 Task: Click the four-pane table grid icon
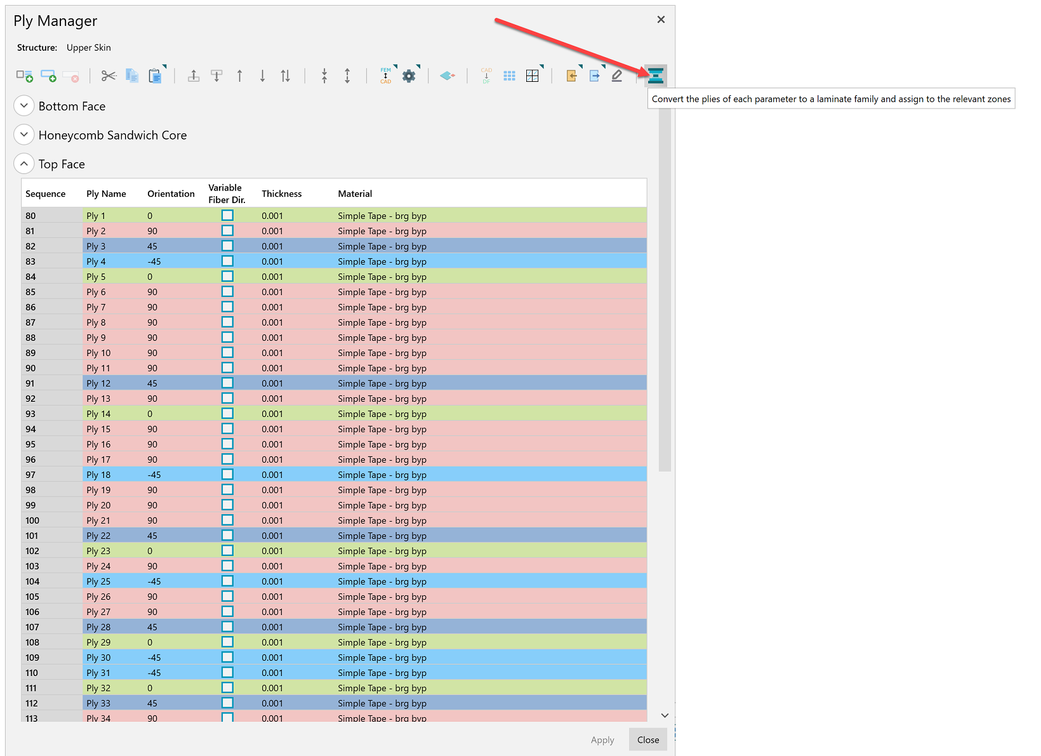pos(533,76)
